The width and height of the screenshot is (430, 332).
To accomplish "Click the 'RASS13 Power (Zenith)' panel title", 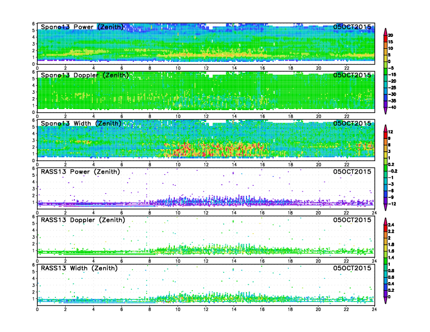I will [80, 172].
